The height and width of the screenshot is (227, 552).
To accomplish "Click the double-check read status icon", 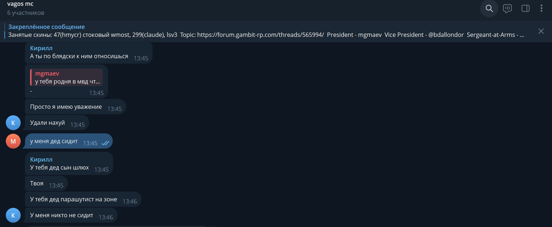I will (x=105, y=143).
